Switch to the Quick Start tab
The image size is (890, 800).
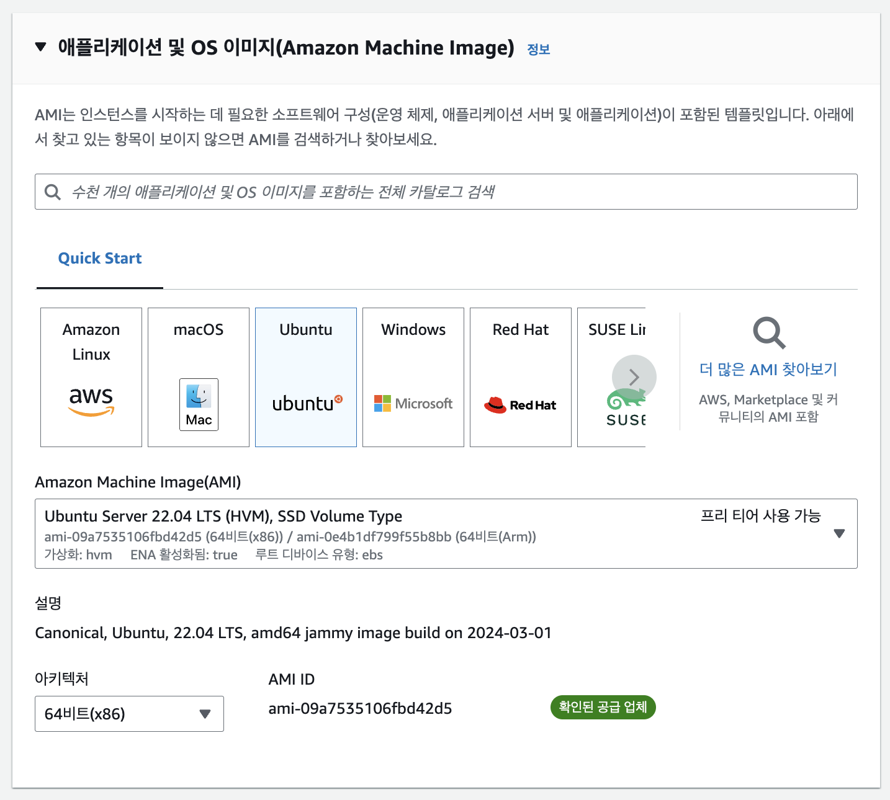(100, 259)
